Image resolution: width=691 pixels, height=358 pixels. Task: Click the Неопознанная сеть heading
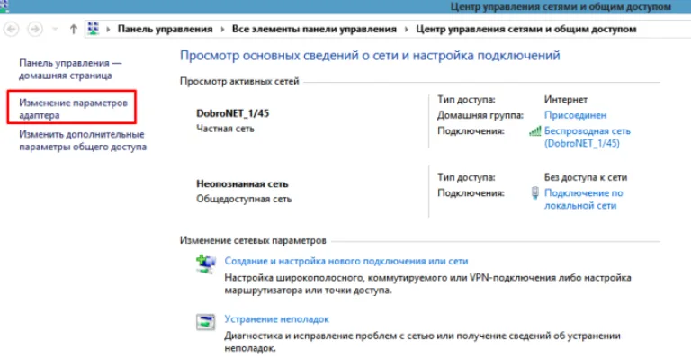(242, 183)
